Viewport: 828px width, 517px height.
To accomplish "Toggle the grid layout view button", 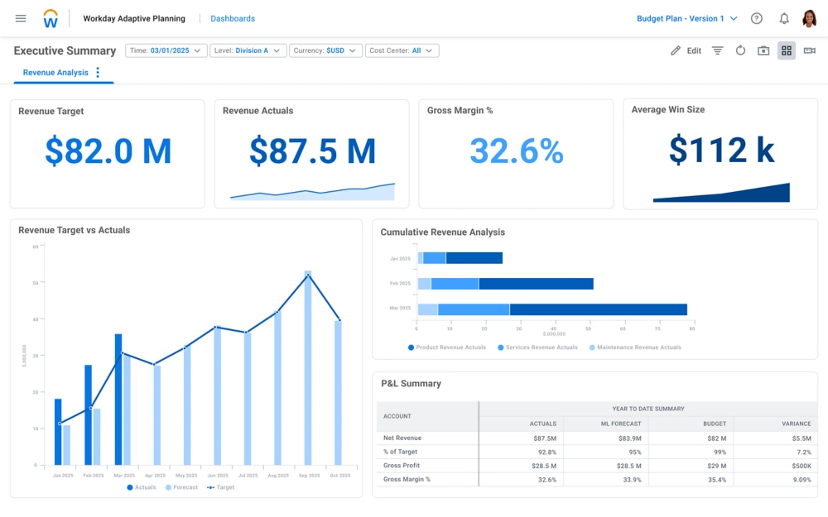I will coord(786,50).
